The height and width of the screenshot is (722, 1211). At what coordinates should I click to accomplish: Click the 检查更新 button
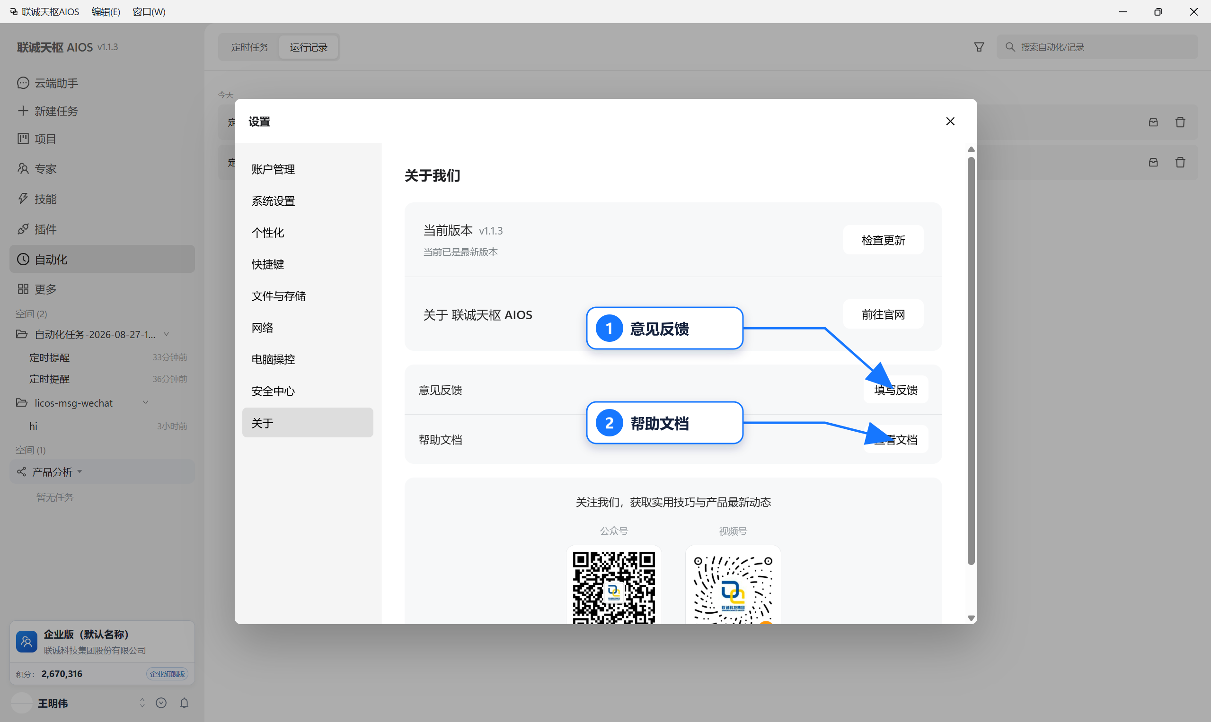883,240
